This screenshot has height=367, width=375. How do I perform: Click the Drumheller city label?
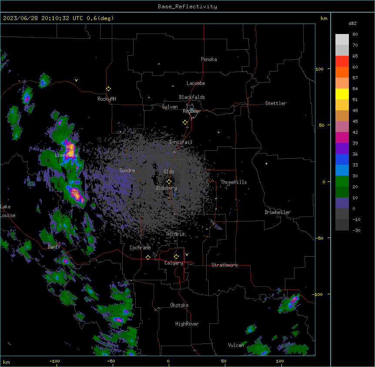click(x=278, y=212)
